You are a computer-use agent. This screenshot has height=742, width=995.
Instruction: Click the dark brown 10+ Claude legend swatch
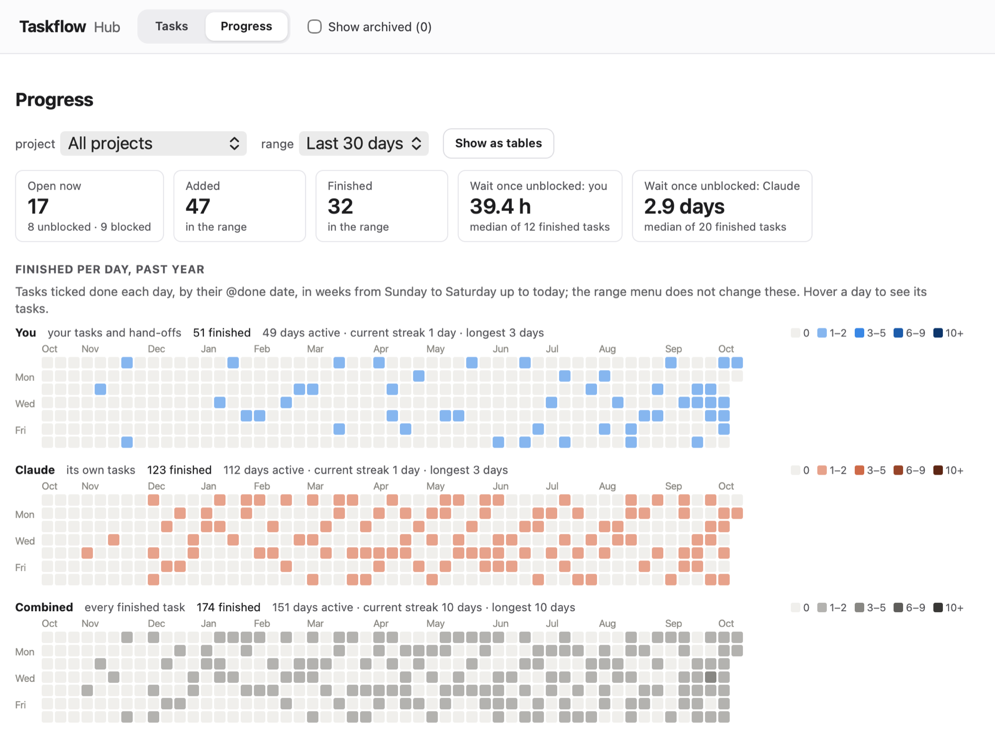(938, 470)
